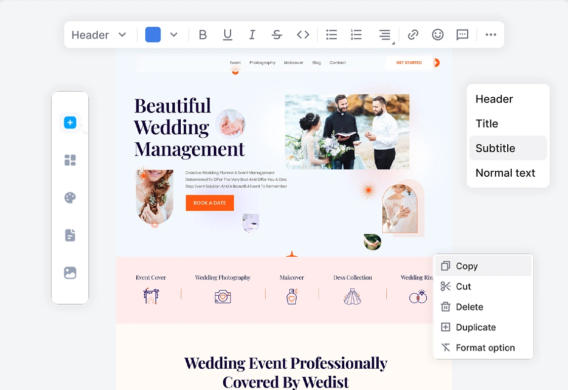The height and width of the screenshot is (390, 568).
Task: Click the BOOK A DATE button
Action: click(x=210, y=203)
